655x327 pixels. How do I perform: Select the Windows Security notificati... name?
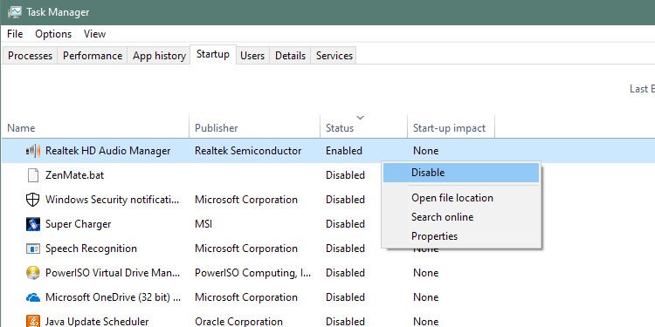(x=113, y=200)
